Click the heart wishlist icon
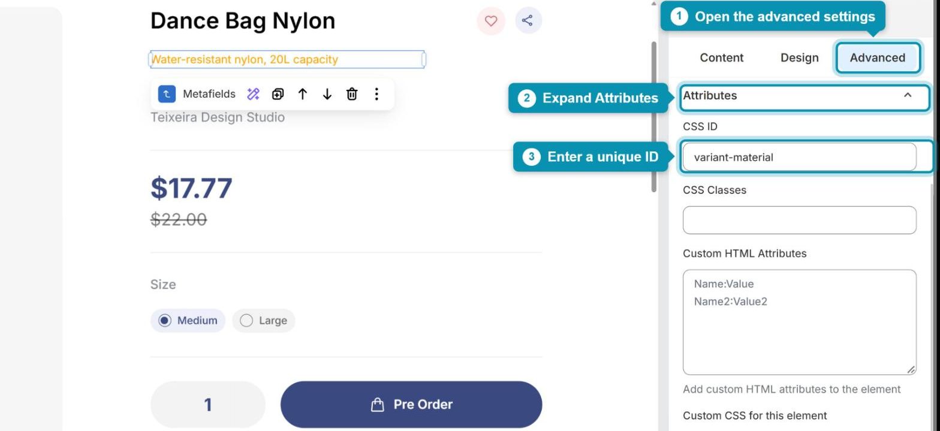Screen dimensions: 940x431 tap(491, 21)
